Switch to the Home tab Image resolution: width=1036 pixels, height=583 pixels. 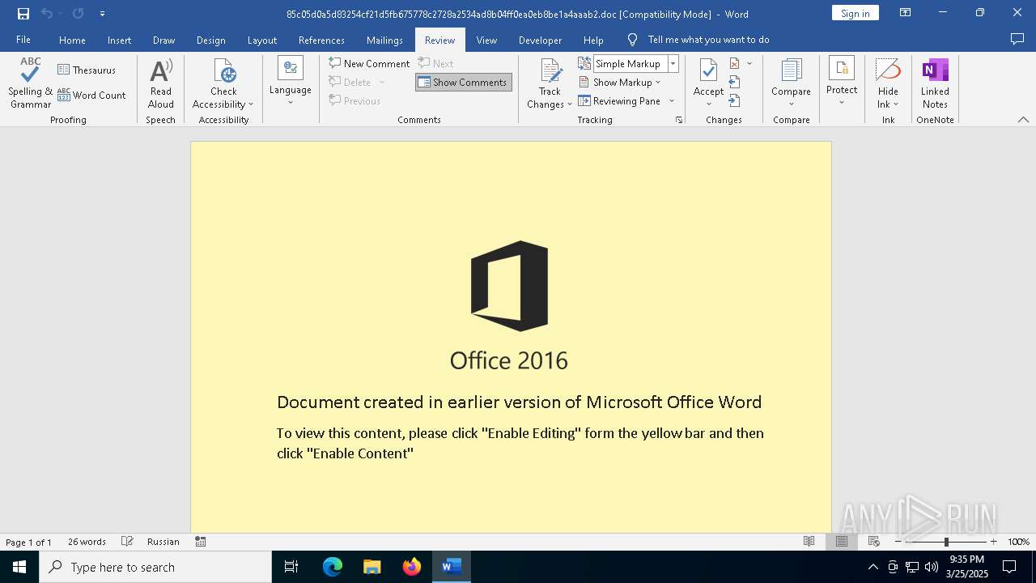click(x=72, y=40)
